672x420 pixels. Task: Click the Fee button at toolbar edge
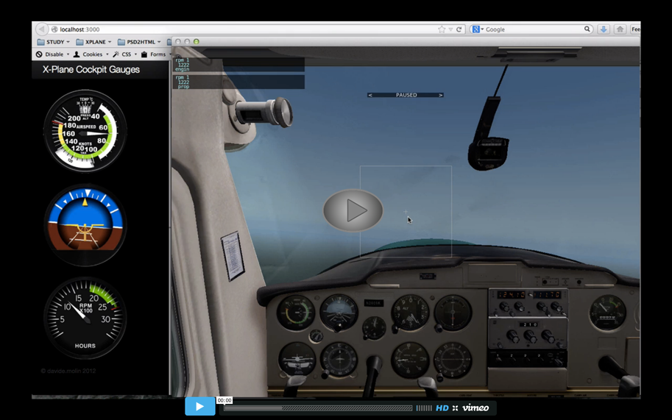[635, 29]
